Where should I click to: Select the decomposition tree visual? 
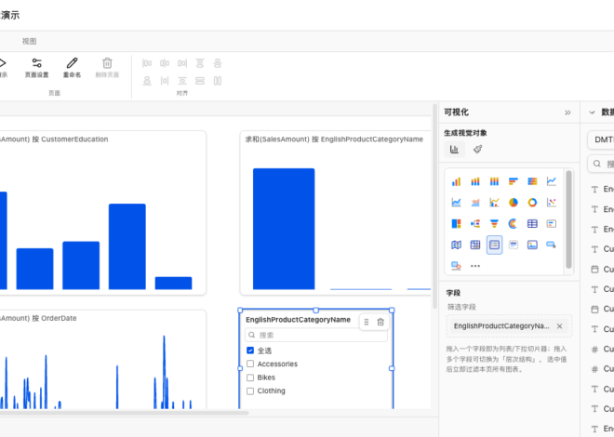[x=475, y=224]
